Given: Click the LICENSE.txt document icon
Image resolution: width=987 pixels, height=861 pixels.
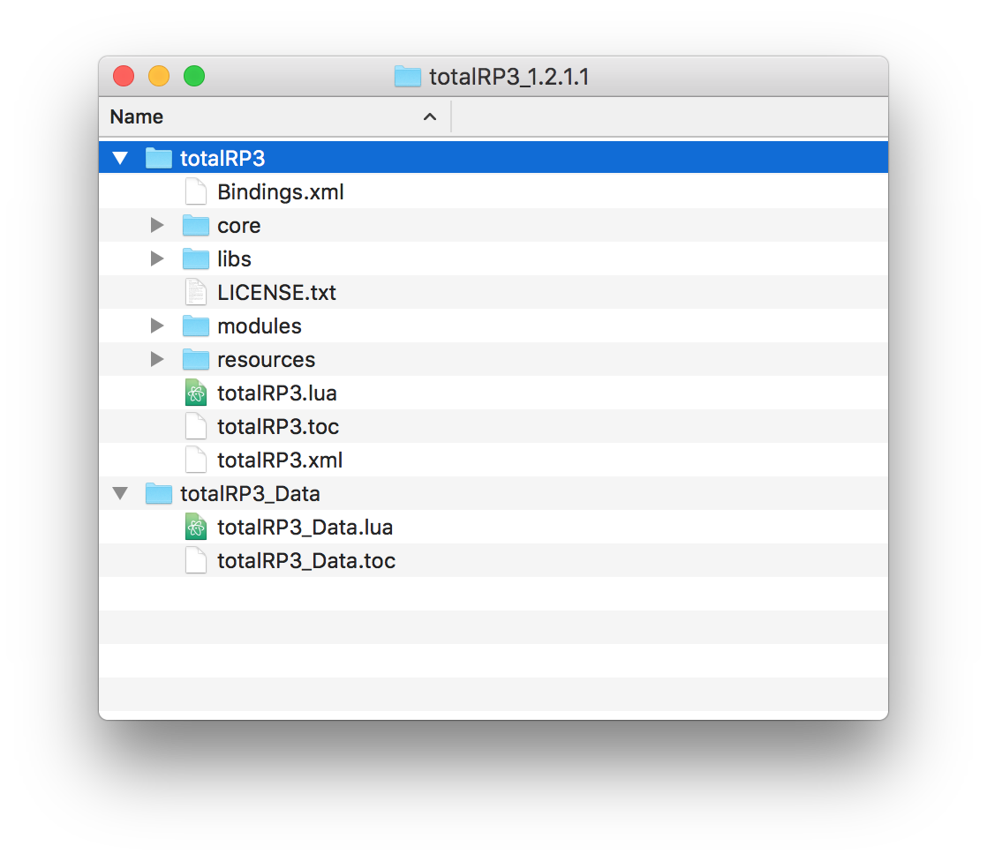Looking at the screenshot, I should (195, 292).
